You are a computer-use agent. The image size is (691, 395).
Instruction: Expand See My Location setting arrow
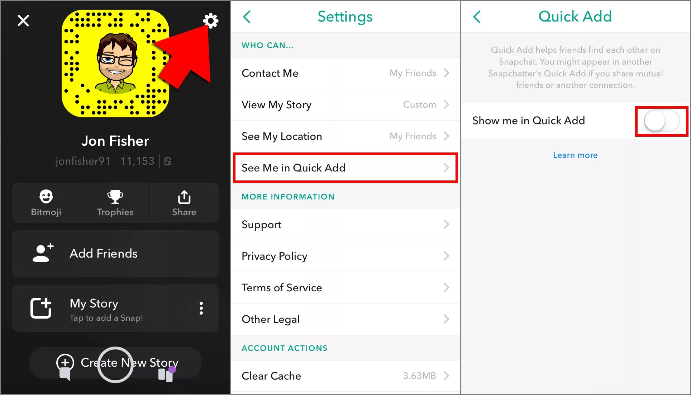pyautogui.click(x=447, y=136)
